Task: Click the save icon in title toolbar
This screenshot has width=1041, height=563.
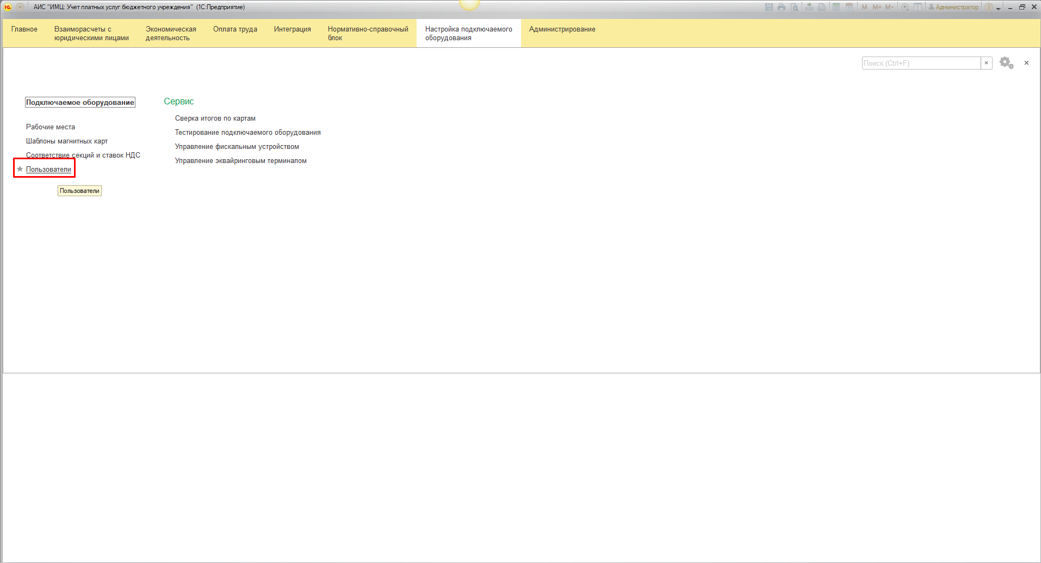Action: [769, 7]
